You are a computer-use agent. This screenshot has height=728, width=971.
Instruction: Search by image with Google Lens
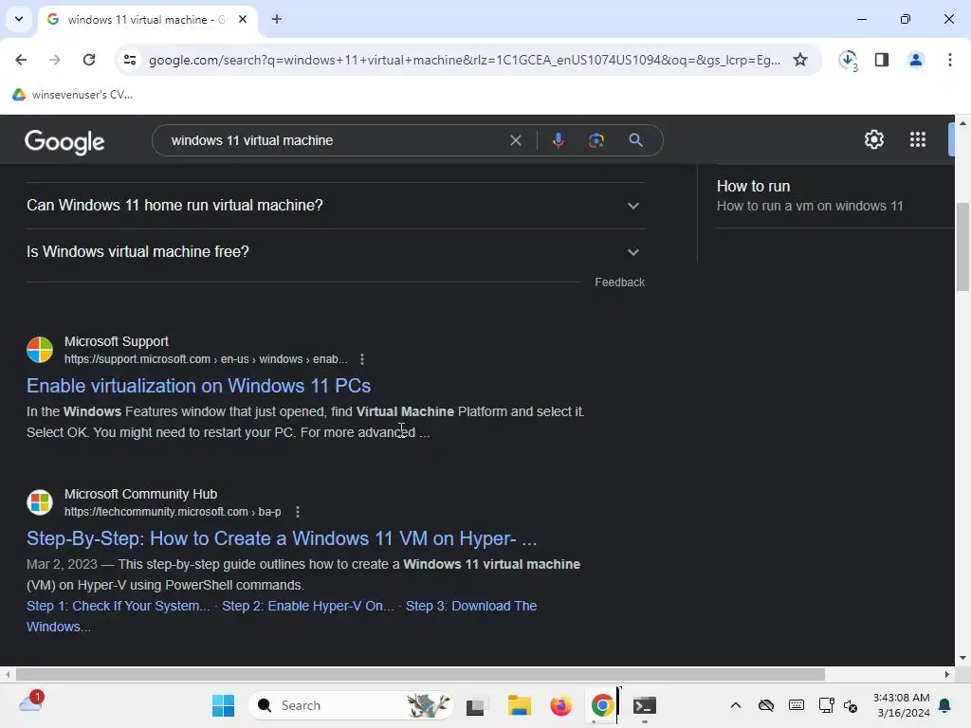pos(596,140)
